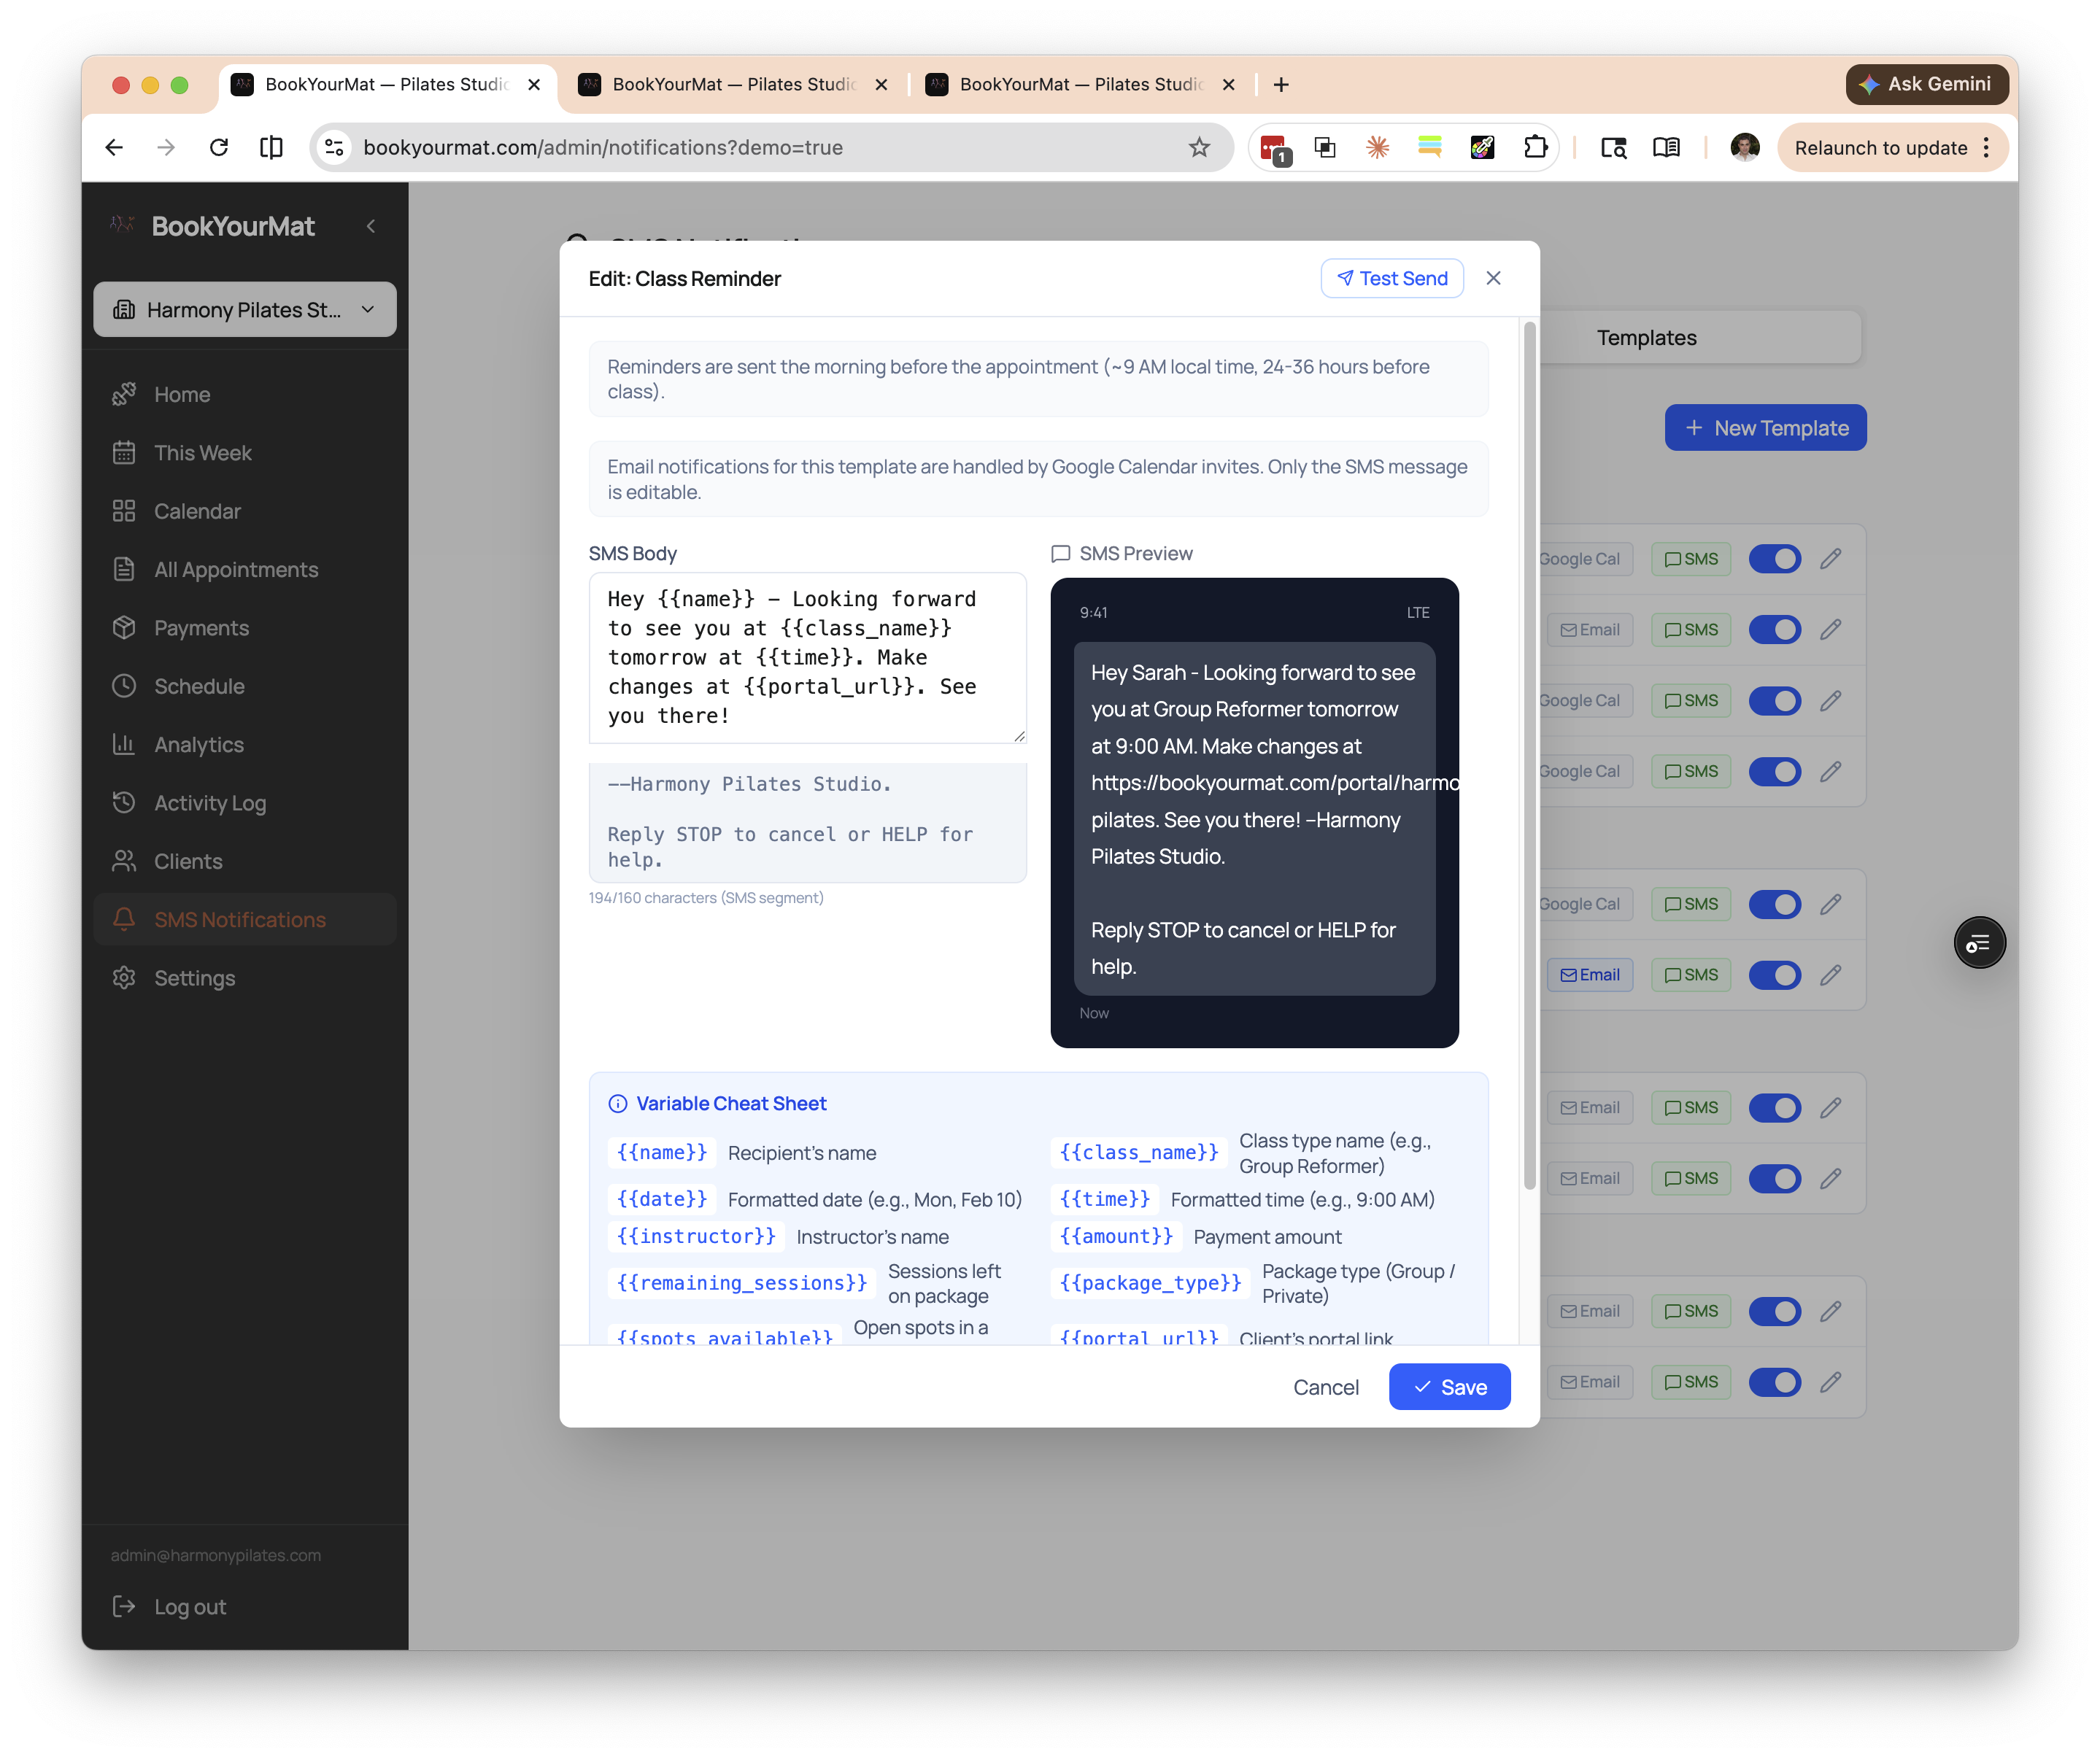Switch to the second BookYourMat browser tab

[x=733, y=85]
